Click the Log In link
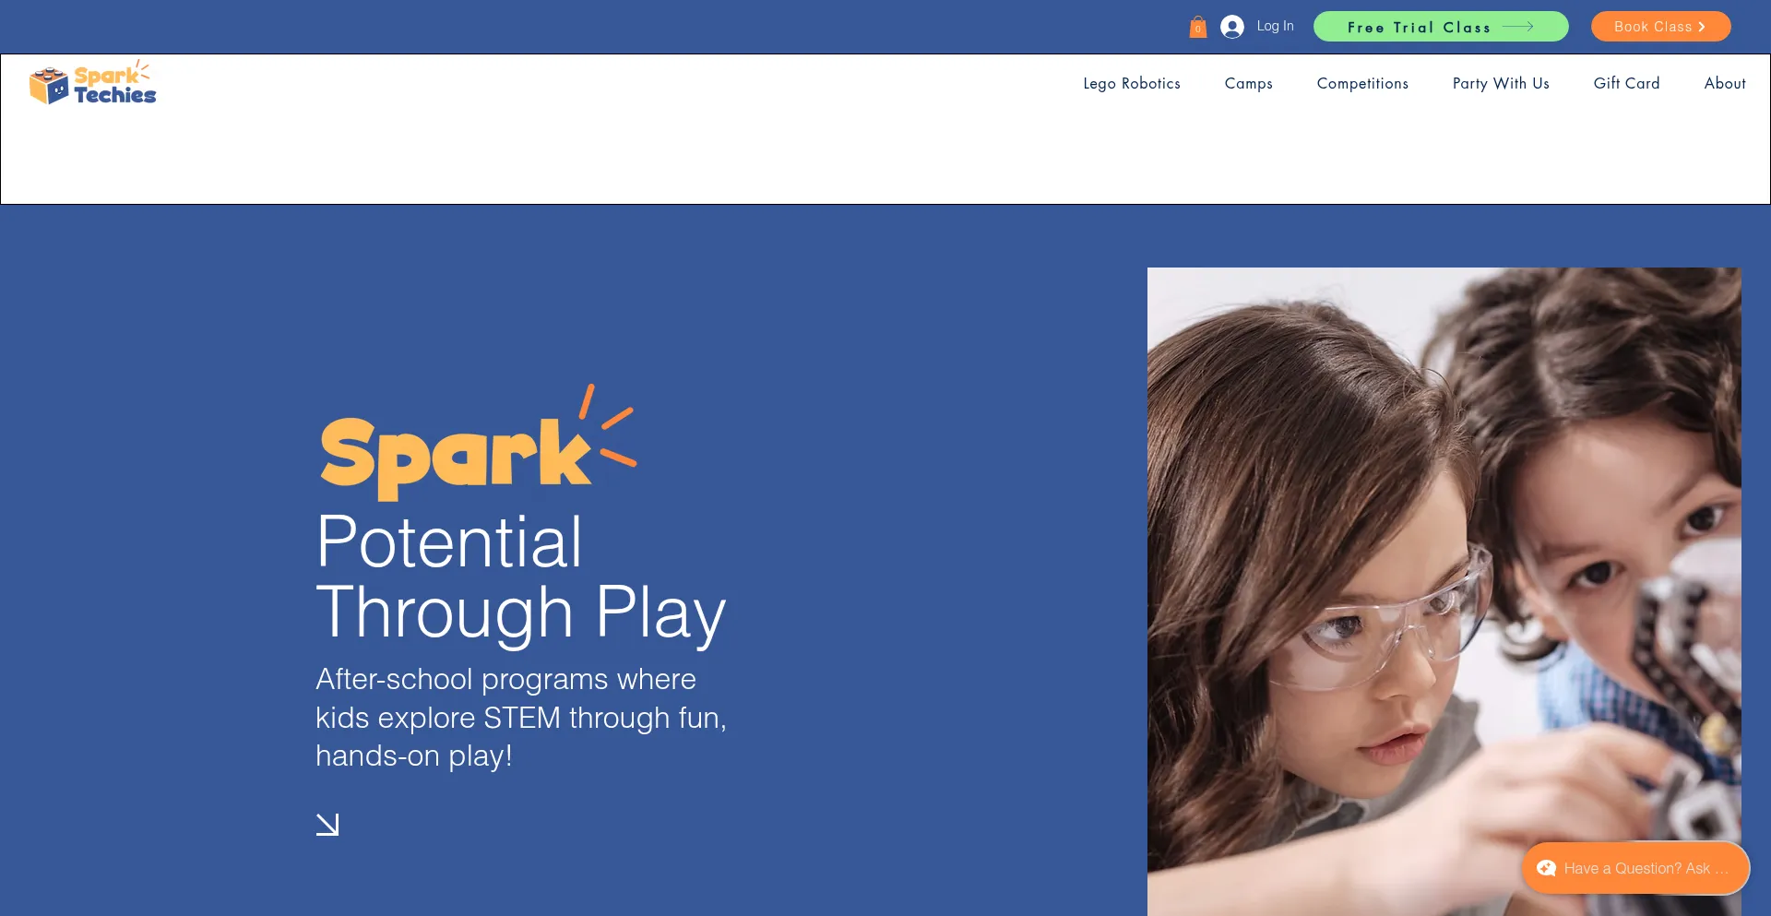Viewport: 1771px width, 916px height. click(1275, 26)
